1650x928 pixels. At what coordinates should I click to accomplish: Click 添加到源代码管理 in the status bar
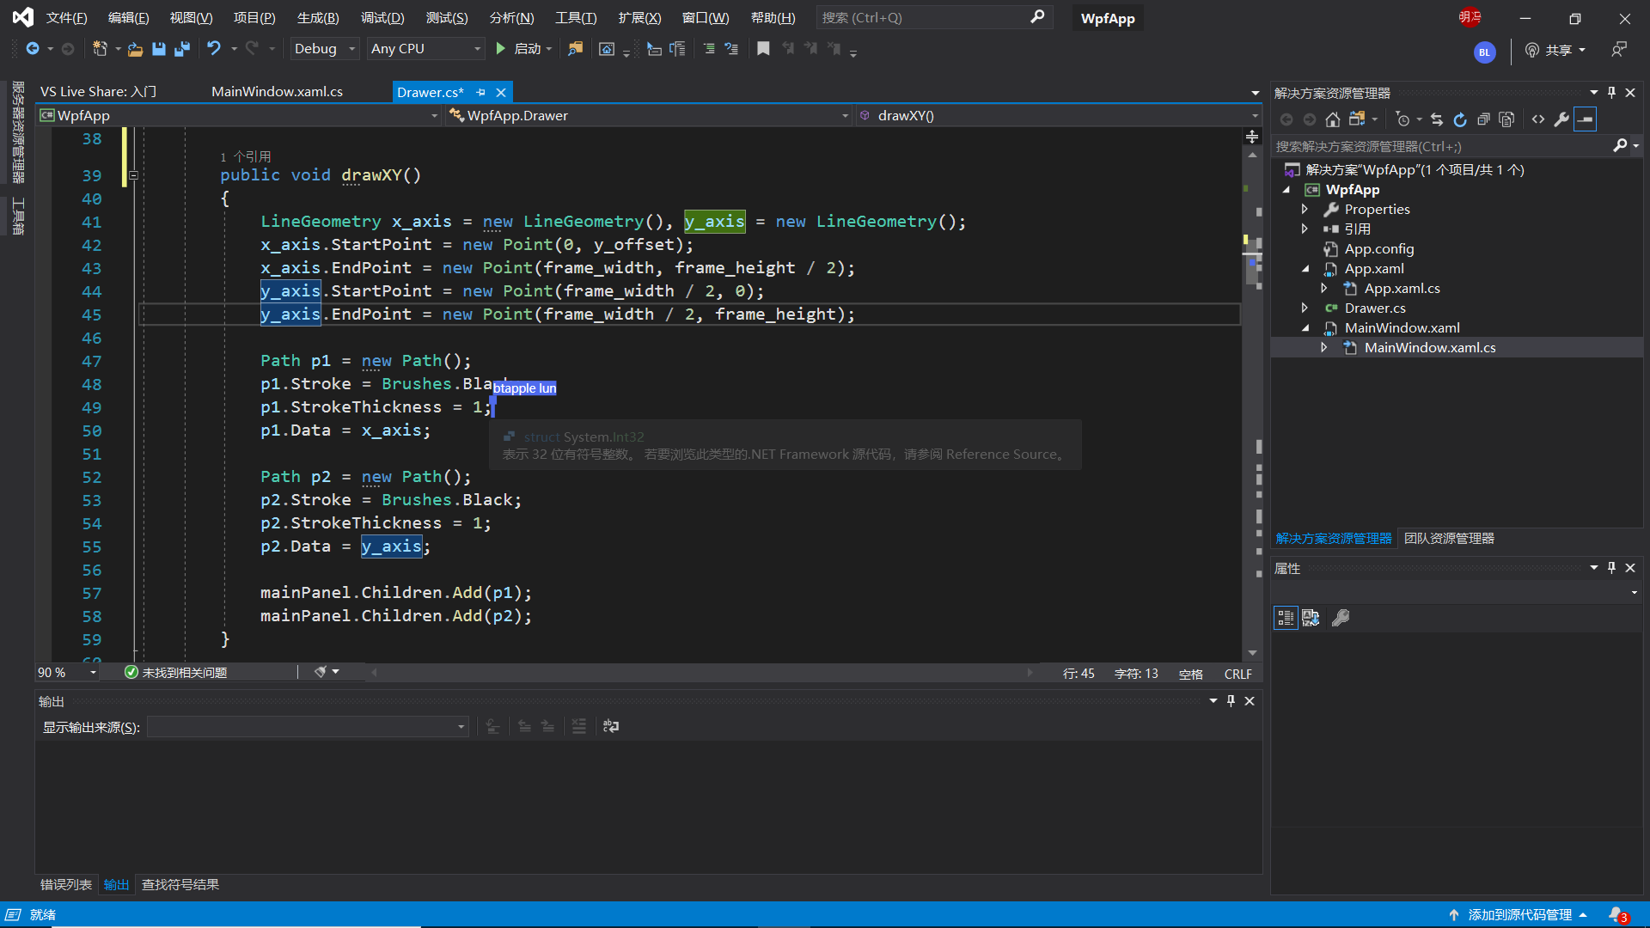(x=1519, y=915)
